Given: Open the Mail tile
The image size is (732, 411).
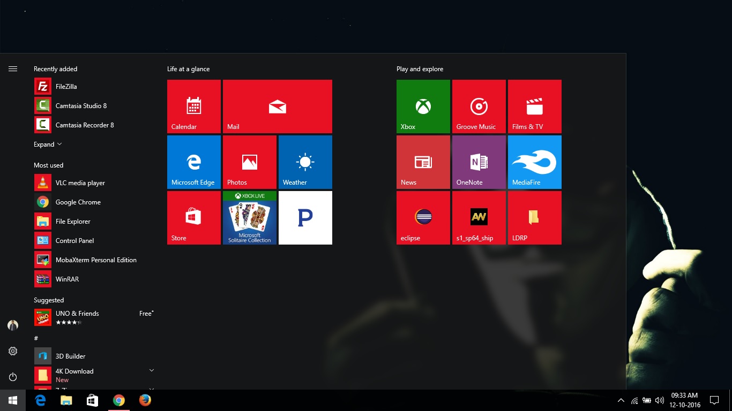Looking at the screenshot, I should click(278, 106).
